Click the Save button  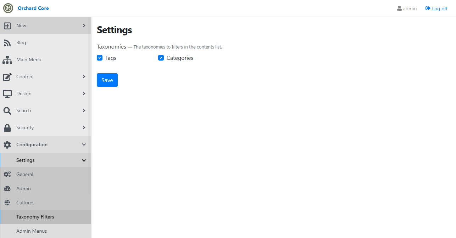coord(107,80)
